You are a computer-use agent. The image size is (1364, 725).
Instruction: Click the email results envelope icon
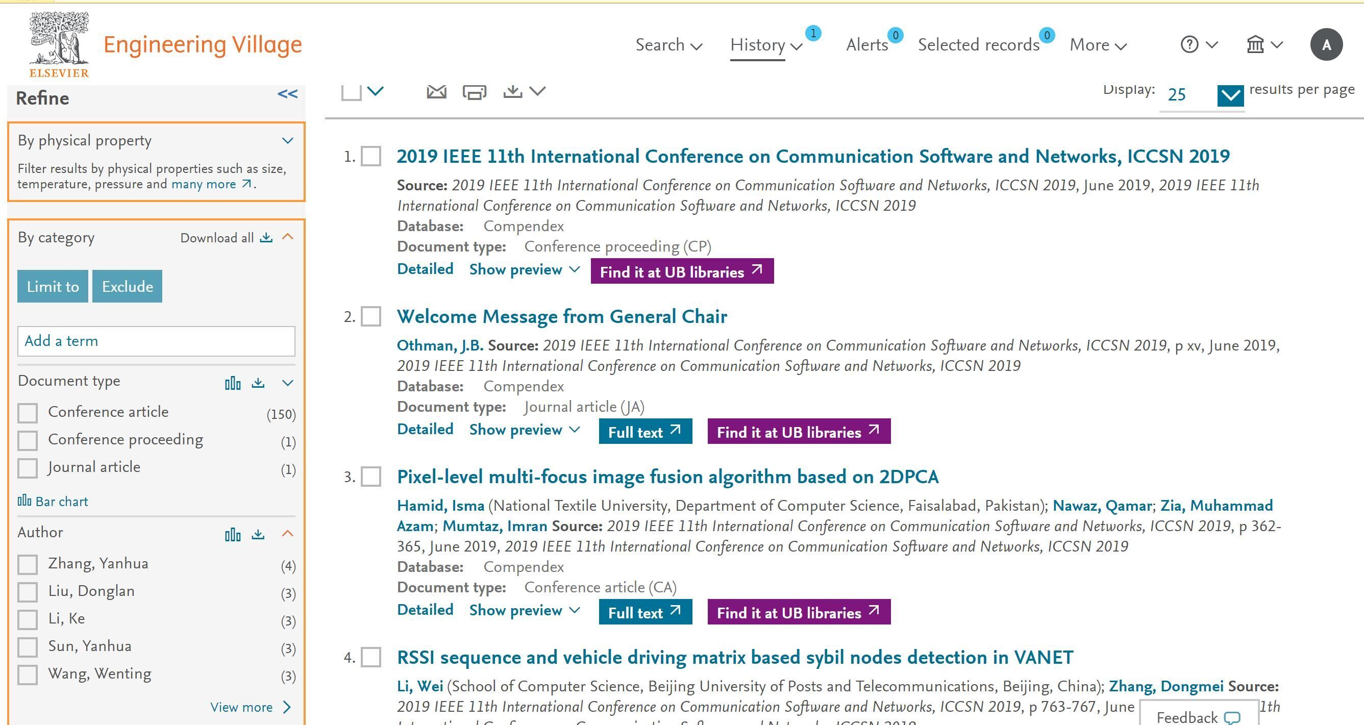point(436,92)
